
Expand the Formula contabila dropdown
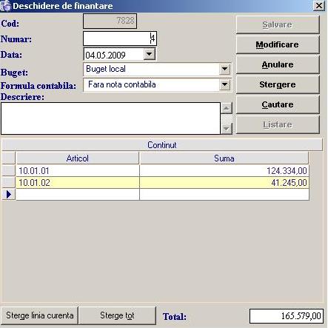pos(224,84)
